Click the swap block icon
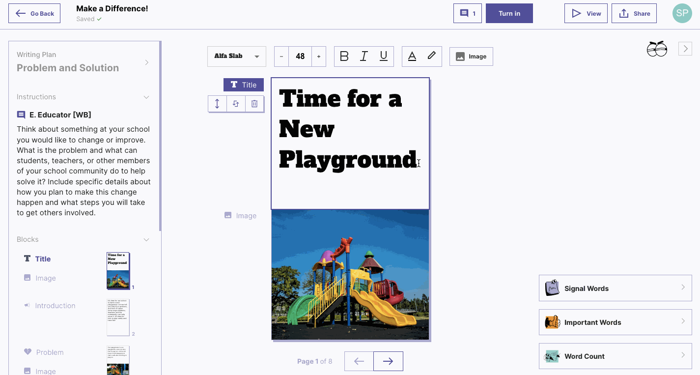 click(x=236, y=104)
